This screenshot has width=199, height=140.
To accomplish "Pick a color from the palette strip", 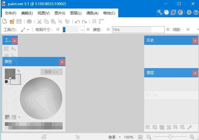I will 34,126.
